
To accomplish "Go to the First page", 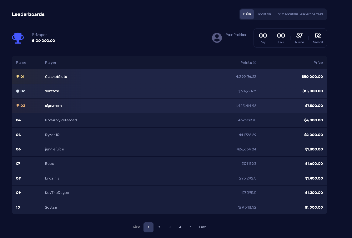I will pyautogui.click(x=137, y=227).
